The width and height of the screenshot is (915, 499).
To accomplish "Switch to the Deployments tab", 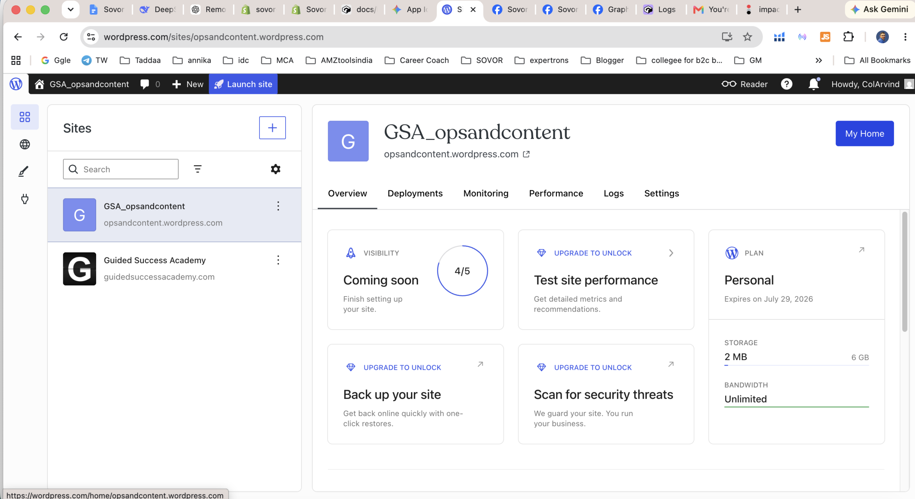I will (415, 193).
